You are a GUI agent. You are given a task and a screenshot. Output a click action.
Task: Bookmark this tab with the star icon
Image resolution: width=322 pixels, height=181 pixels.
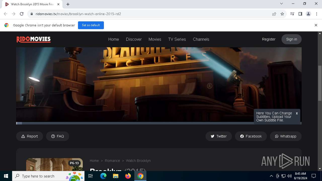tap(282, 14)
